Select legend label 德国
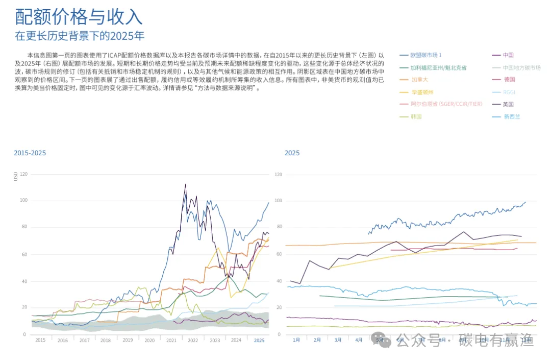The width and height of the screenshot is (551, 362). click(510, 80)
